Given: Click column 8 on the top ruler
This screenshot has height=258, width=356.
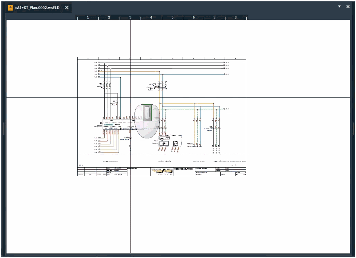Looking at the screenshot, I should click(236, 17).
